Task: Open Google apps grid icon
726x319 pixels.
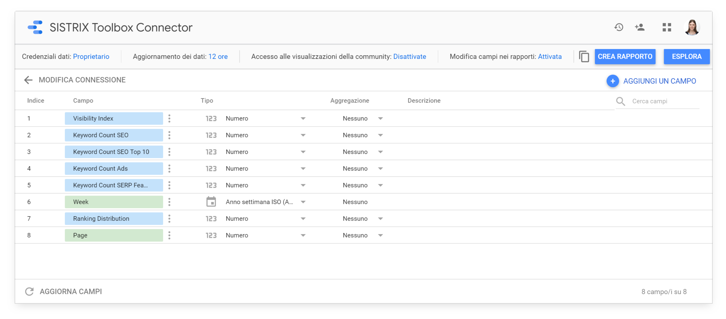Action: 667,27
